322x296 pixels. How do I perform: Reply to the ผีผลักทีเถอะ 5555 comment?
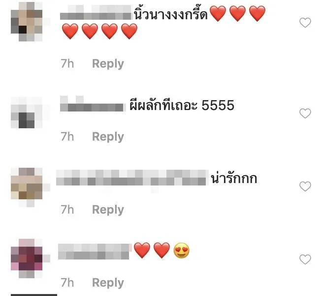click(108, 137)
